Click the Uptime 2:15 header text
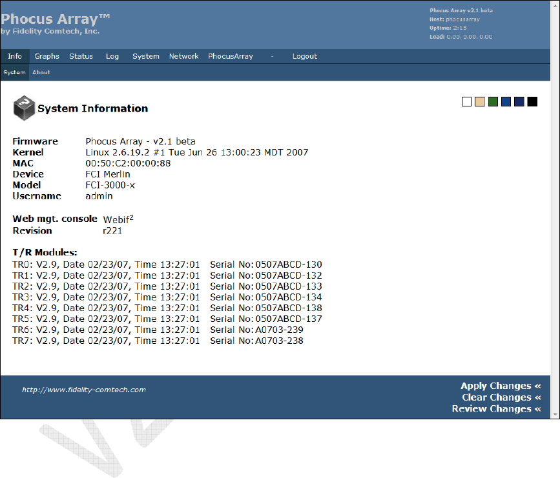The width and height of the screenshot is (560, 478). coord(448,28)
